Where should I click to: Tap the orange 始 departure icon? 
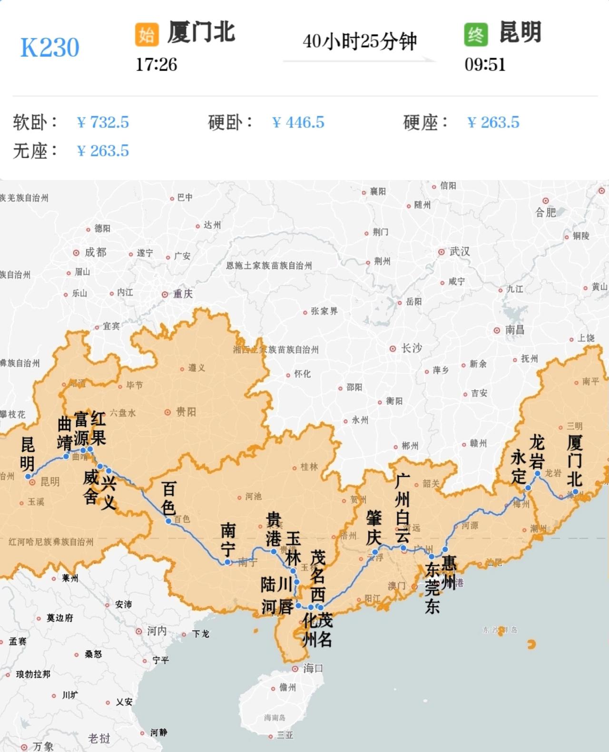pyautogui.click(x=147, y=34)
